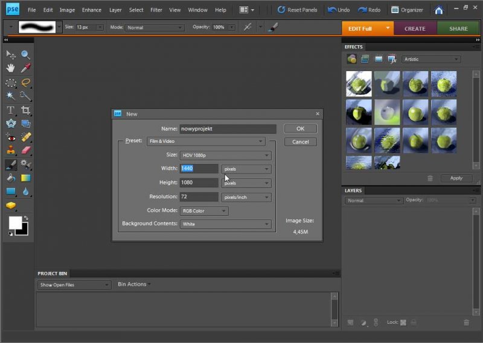Select the Zoom tool in the toolbox
This screenshot has width=483, height=343.
(x=25, y=55)
